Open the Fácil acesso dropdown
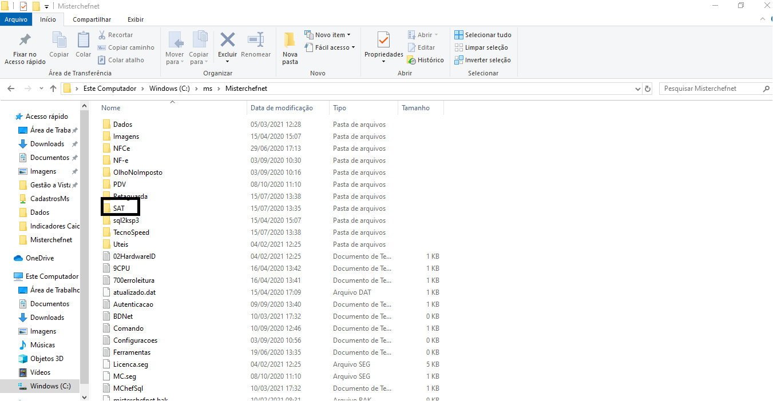 [x=330, y=47]
